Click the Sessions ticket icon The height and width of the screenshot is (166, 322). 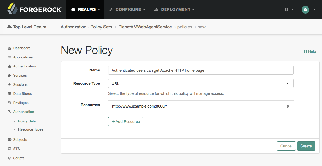click(x=10, y=84)
